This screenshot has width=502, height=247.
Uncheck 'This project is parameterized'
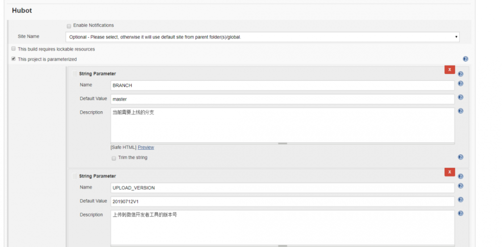point(14,59)
